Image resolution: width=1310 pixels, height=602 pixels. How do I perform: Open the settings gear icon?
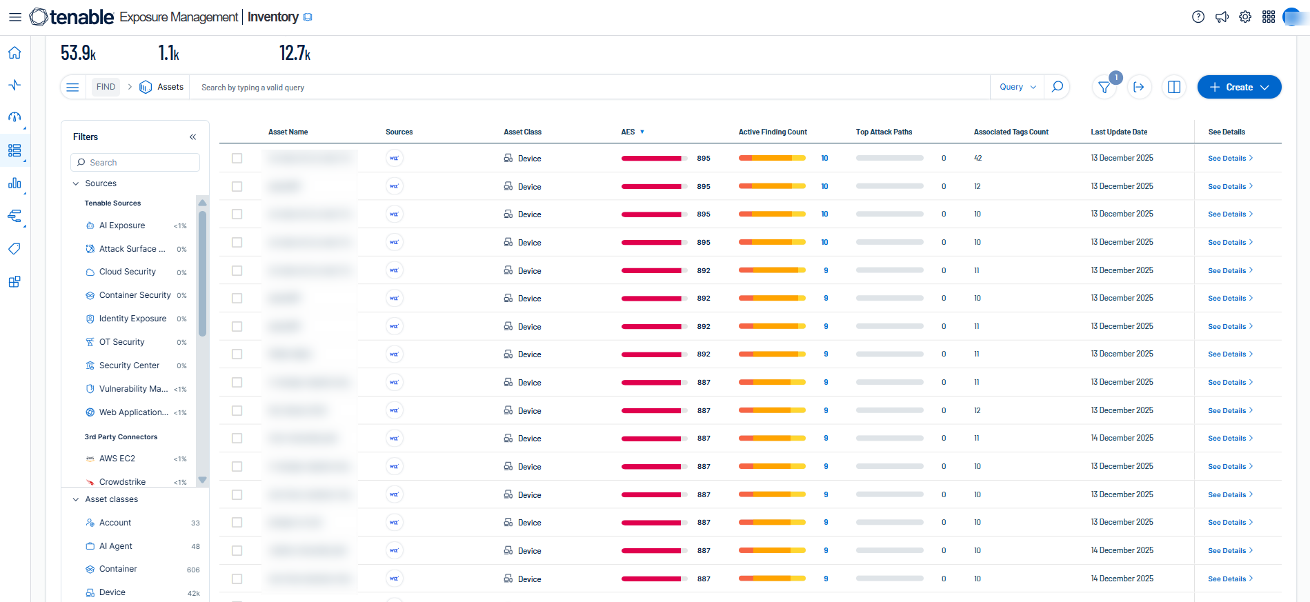point(1245,17)
